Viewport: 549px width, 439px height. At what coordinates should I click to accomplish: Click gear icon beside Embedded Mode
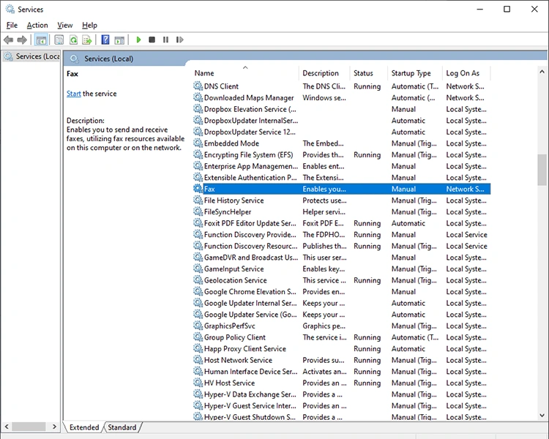198,143
